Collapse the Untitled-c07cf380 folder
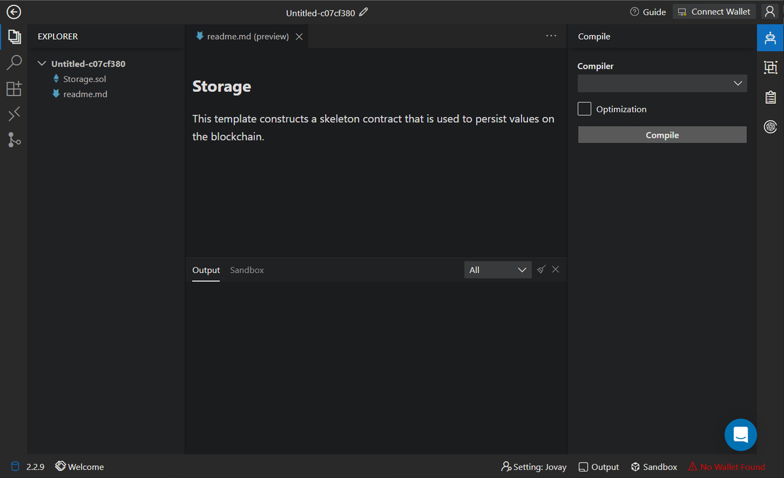The width and height of the screenshot is (784, 478). (42, 64)
